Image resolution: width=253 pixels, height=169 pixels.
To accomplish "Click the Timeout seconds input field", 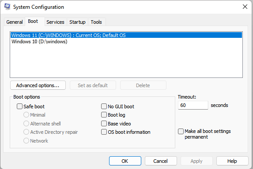I will (193, 105).
